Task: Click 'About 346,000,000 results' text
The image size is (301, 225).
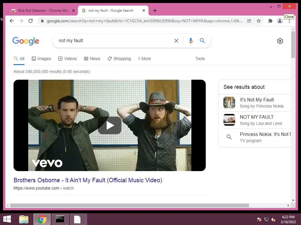Action: pyautogui.click(x=52, y=71)
